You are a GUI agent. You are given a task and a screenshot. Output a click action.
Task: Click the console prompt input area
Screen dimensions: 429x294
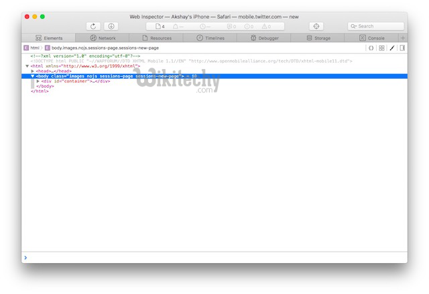point(214,258)
